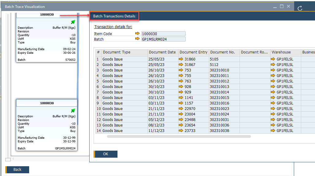This screenshot has width=315, height=176.
Task: Open Document Entry 23733 via its orange arrow
Action: coord(180,130)
